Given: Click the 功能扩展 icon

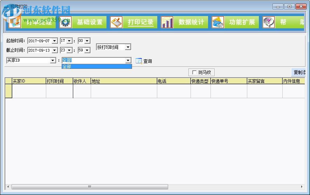Looking at the screenshot, I should tap(218, 22).
